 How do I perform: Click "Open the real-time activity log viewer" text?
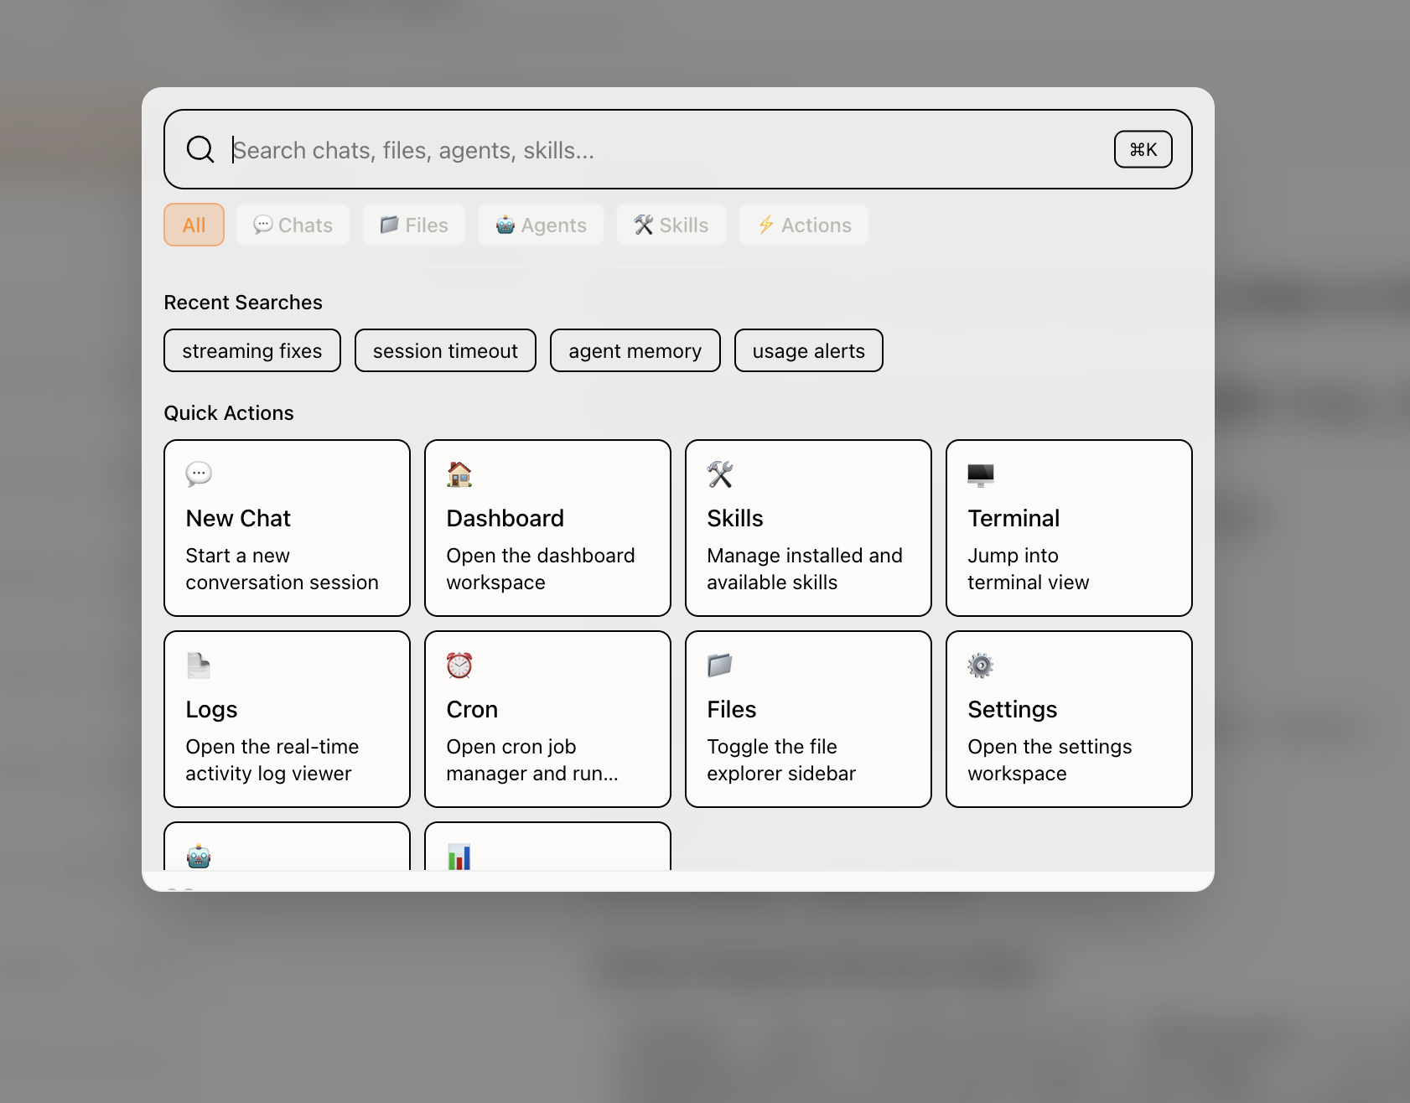(272, 760)
